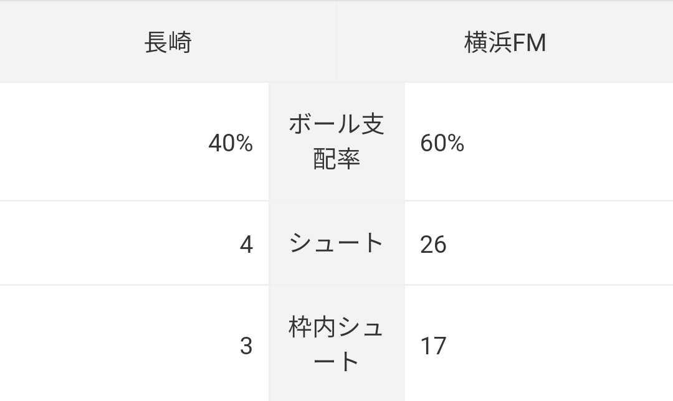Tap 横浜FM's 60% possession value
Screen dimensions: 673x401
tap(442, 144)
